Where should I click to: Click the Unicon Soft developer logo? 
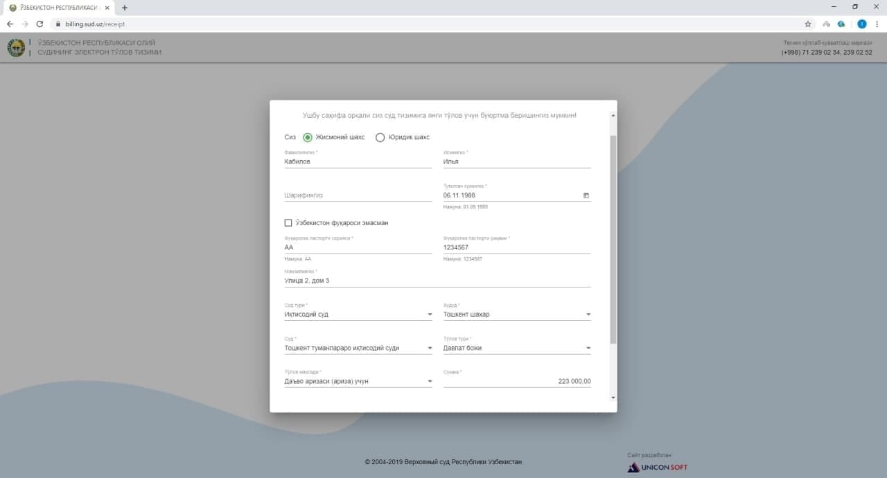pos(658,467)
